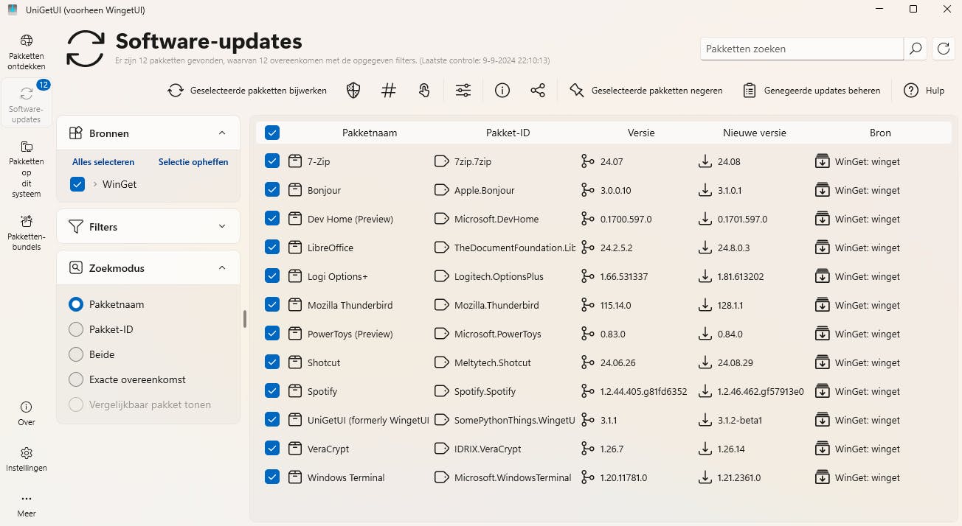Open the installation options sliders icon
Image resolution: width=962 pixels, height=526 pixels.
pyautogui.click(x=463, y=91)
